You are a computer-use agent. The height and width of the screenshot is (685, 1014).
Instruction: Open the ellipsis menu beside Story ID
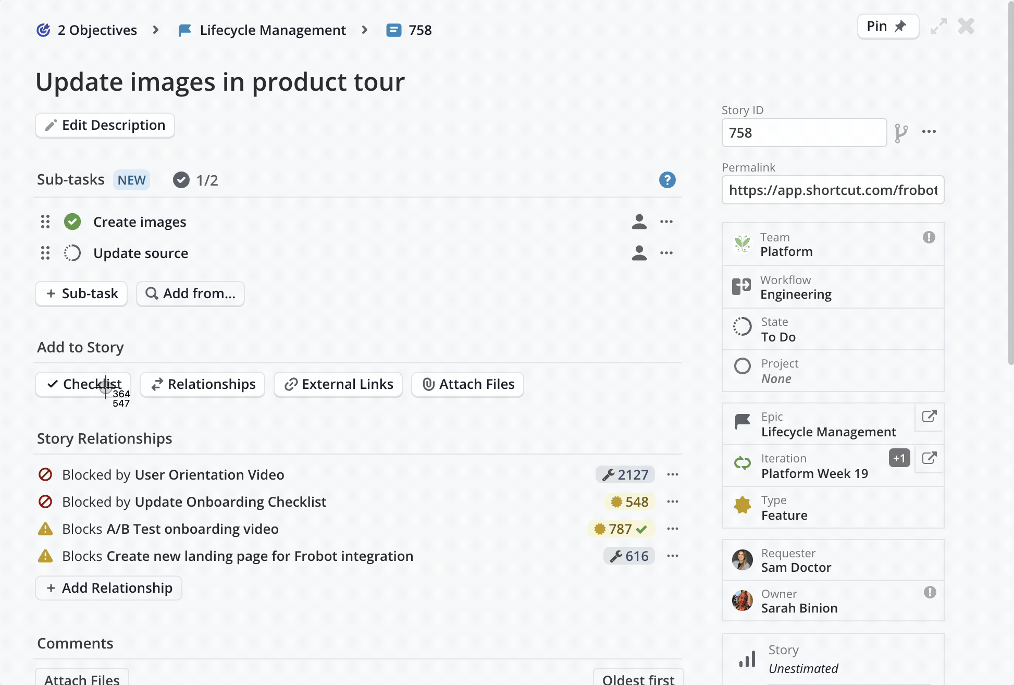point(929,132)
